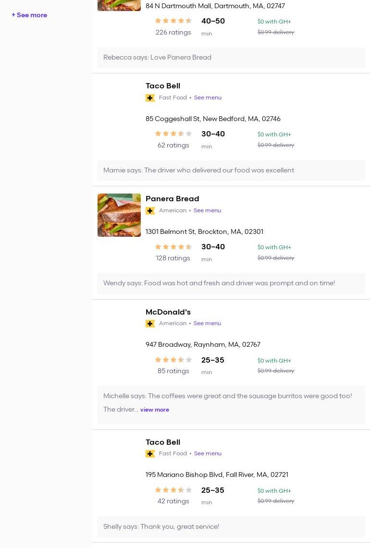Click GH+ badge beside New Bedford Taco Bell
The image size is (370, 548).
(x=150, y=98)
